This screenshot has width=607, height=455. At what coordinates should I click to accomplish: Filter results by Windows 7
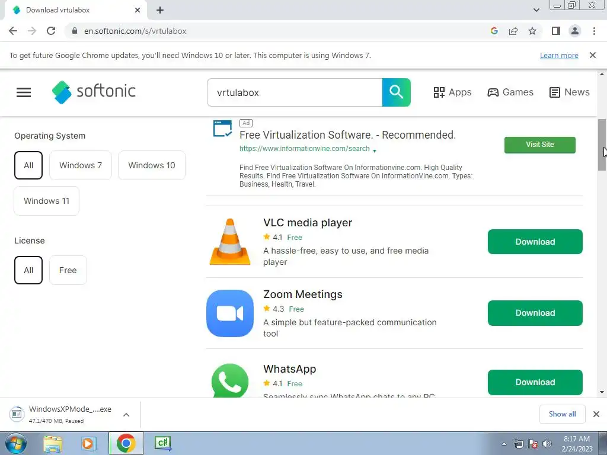click(81, 165)
